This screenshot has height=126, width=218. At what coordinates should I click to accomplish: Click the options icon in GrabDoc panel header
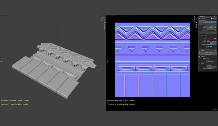tap(215, 16)
